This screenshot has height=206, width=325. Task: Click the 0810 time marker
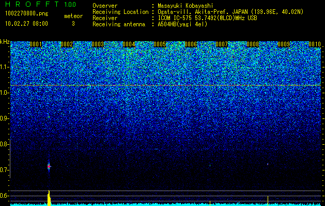pos(315,44)
